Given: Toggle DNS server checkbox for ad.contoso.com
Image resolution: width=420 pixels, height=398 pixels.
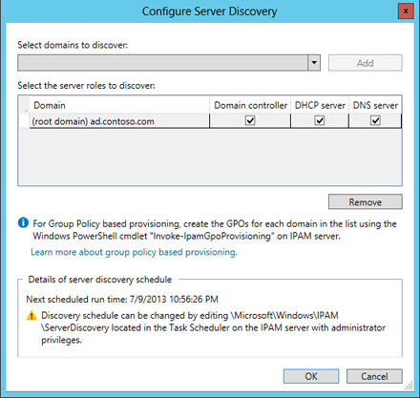Looking at the screenshot, I should 375,120.
